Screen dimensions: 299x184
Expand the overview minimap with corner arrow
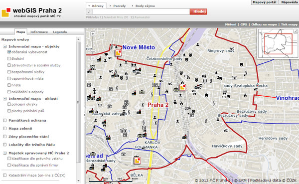(x=296, y=31)
